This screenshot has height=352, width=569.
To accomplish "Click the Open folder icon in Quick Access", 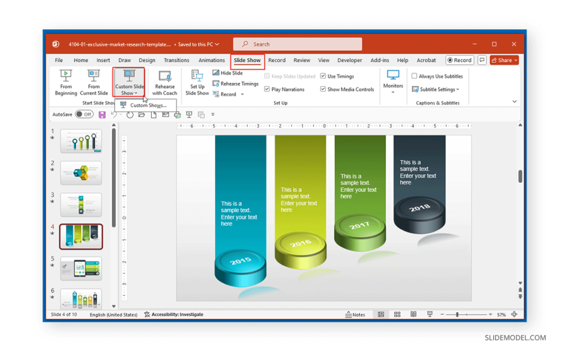I will point(141,114).
